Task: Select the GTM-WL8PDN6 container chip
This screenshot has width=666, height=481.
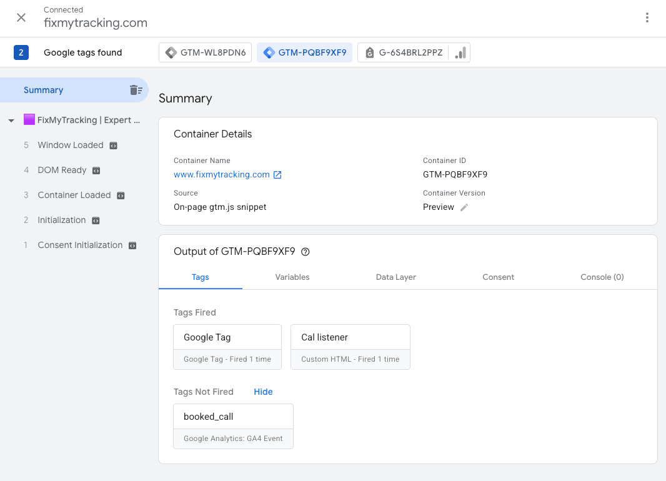Action: point(205,52)
